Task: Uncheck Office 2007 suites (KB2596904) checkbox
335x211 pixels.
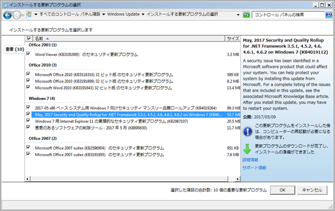Action: 28,147
